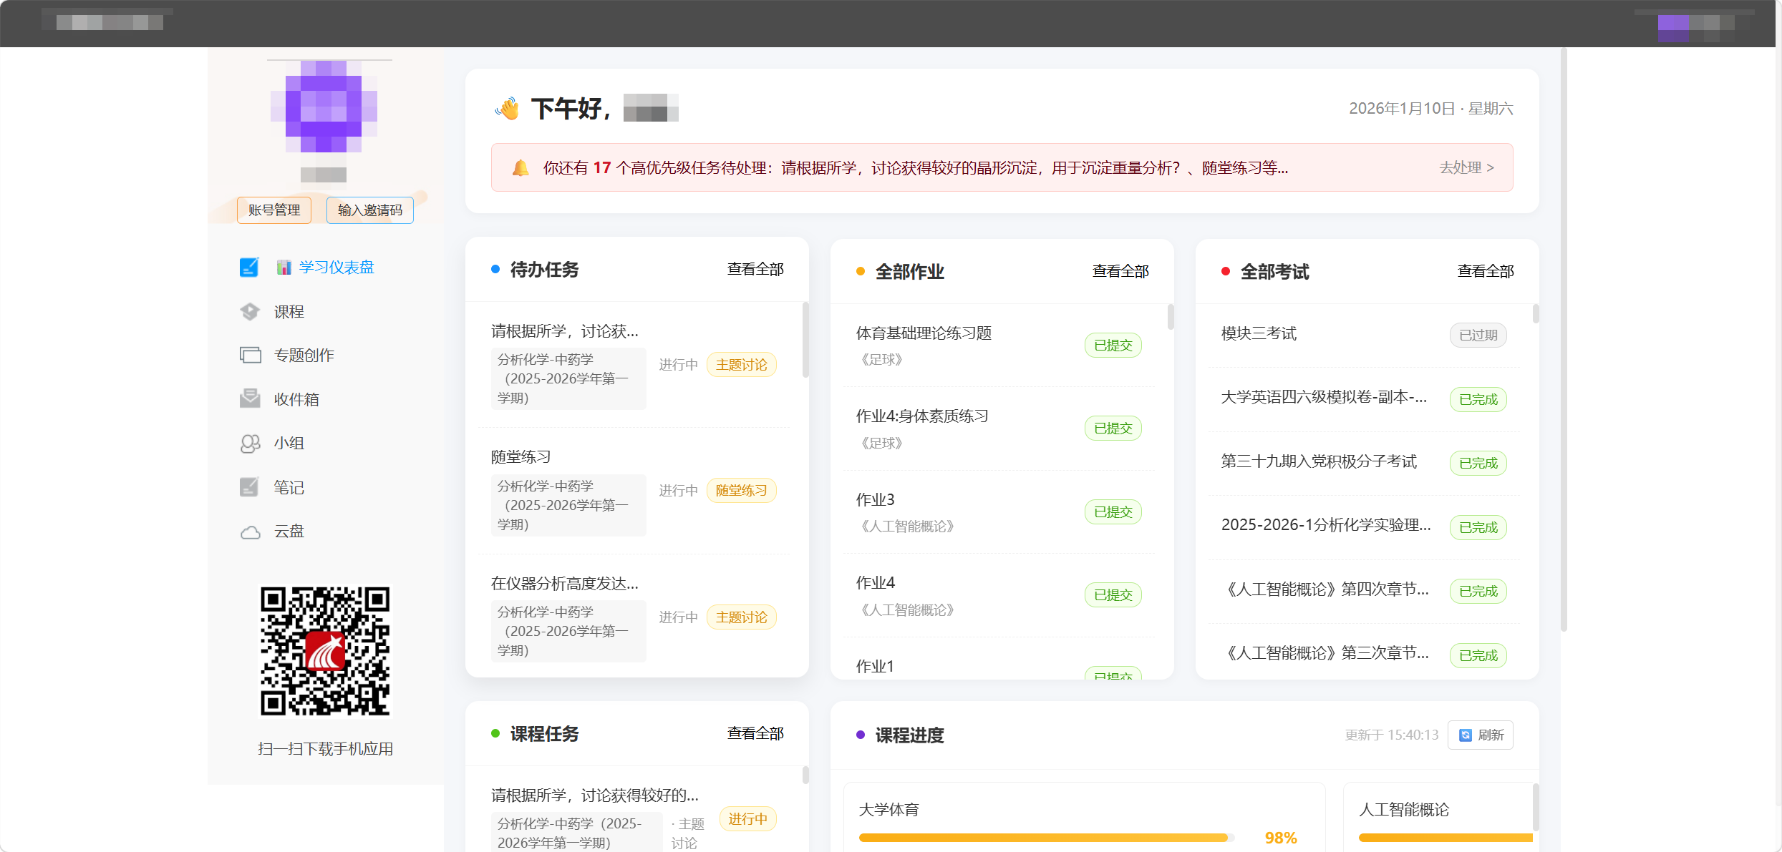This screenshot has width=1782, height=852.
Task: Select the 课程 (courses) sidebar icon
Action: (x=250, y=311)
